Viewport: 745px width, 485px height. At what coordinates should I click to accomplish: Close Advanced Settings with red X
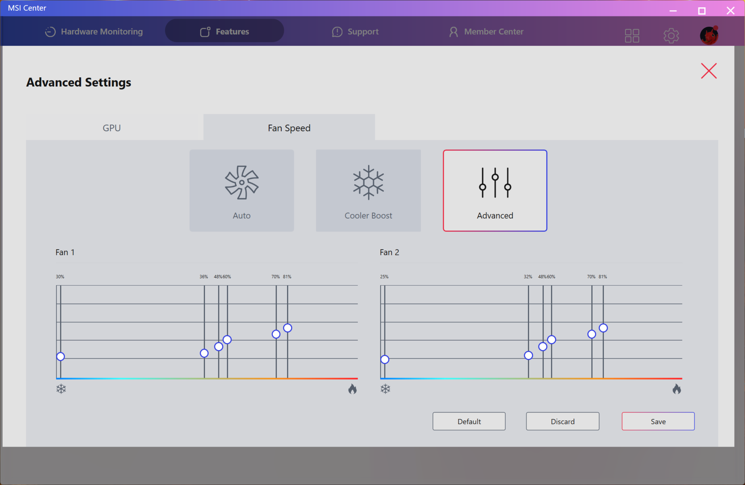pyautogui.click(x=709, y=71)
